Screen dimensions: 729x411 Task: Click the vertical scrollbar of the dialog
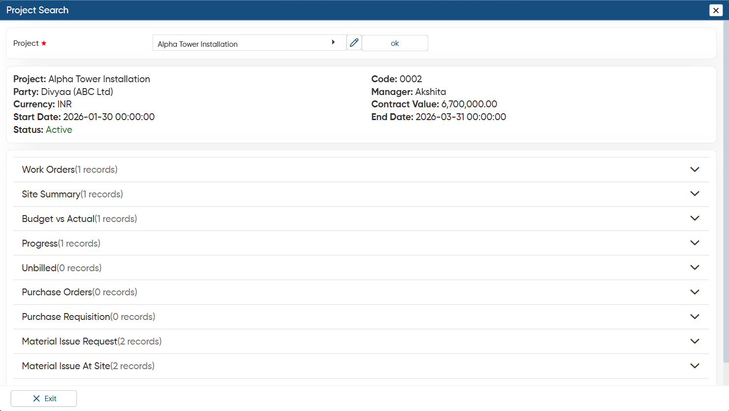point(726,192)
